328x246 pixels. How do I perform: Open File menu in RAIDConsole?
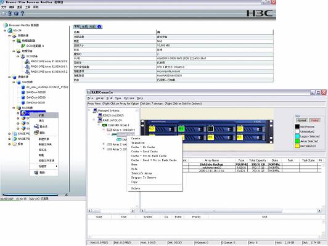[91, 98]
